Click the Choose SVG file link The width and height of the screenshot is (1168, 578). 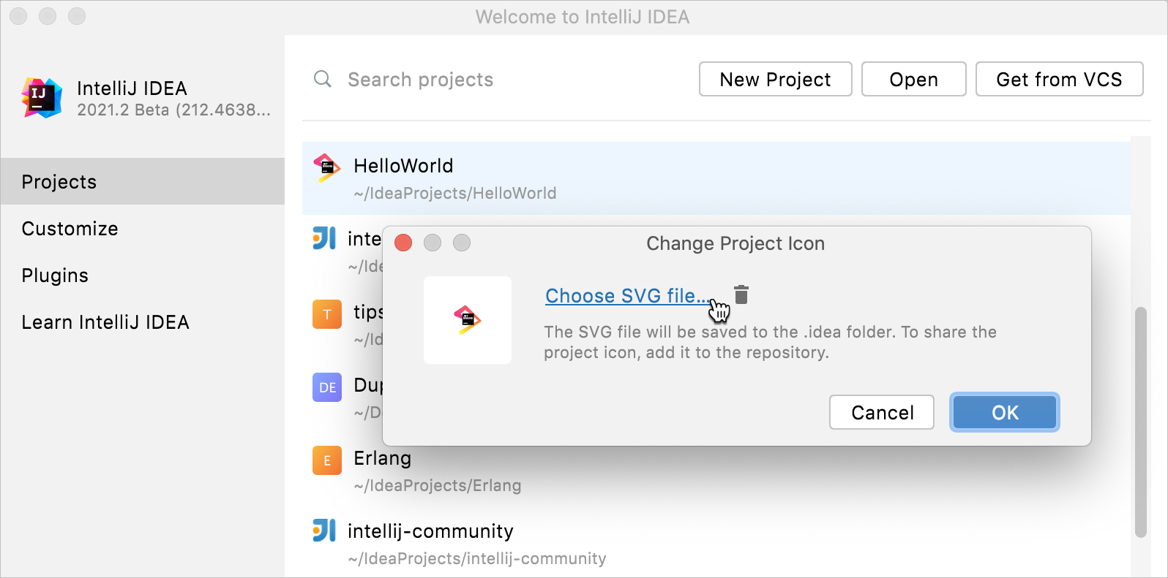click(628, 295)
